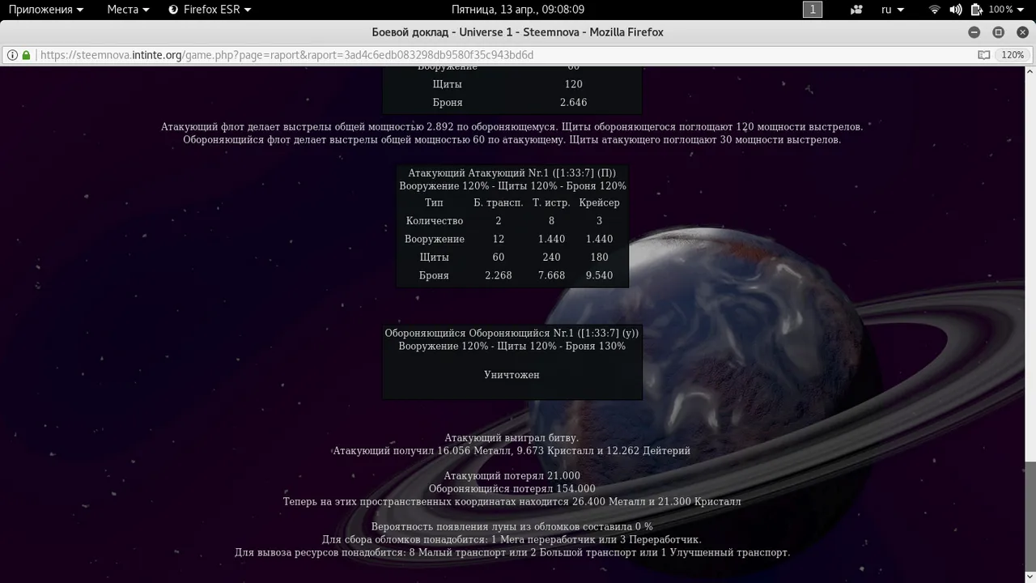The width and height of the screenshot is (1036, 583).
Task: Open the Firefox ESR application menu
Action: (210, 10)
